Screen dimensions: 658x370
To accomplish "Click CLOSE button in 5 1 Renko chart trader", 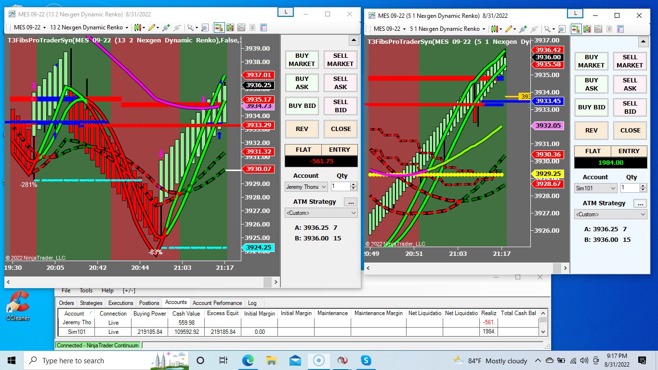I will pyautogui.click(x=630, y=130).
